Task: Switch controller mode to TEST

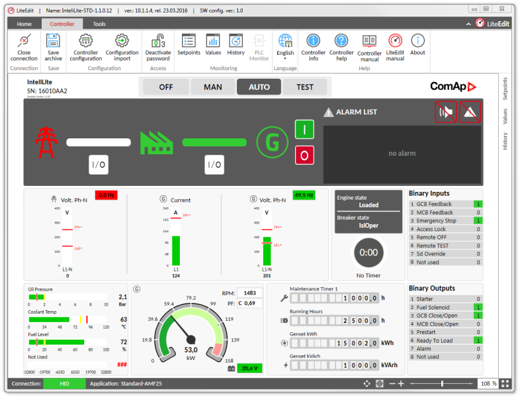Action: [x=305, y=87]
